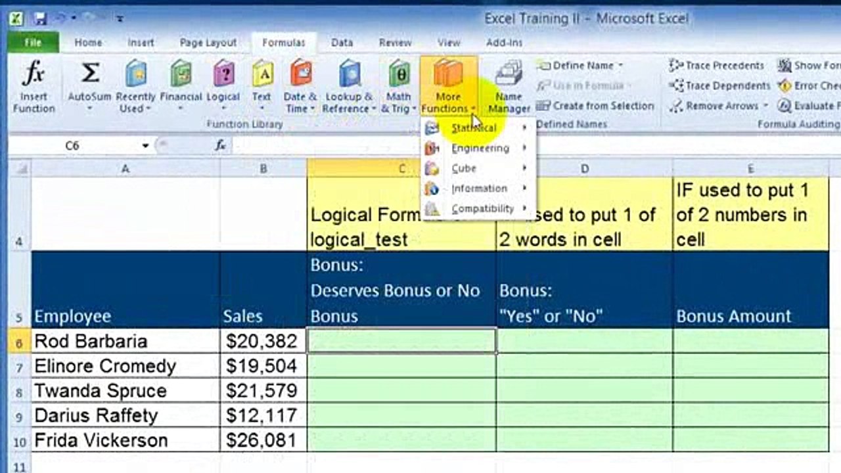The width and height of the screenshot is (841, 473).
Task: Open the Name Manager
Action: click(x=509, y=87)
